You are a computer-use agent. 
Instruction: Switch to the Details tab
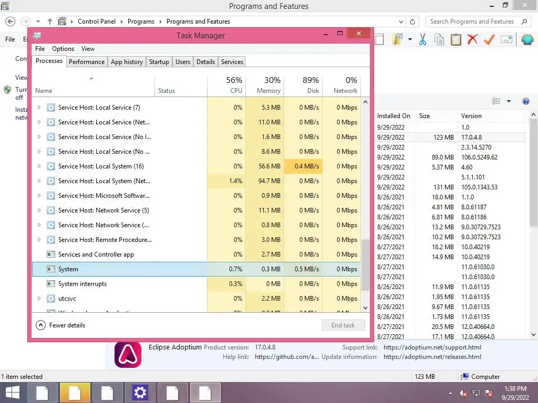(x=205, y=62)
